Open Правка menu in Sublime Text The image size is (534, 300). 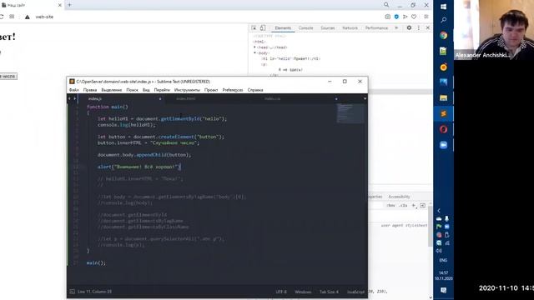coord(90,90)
